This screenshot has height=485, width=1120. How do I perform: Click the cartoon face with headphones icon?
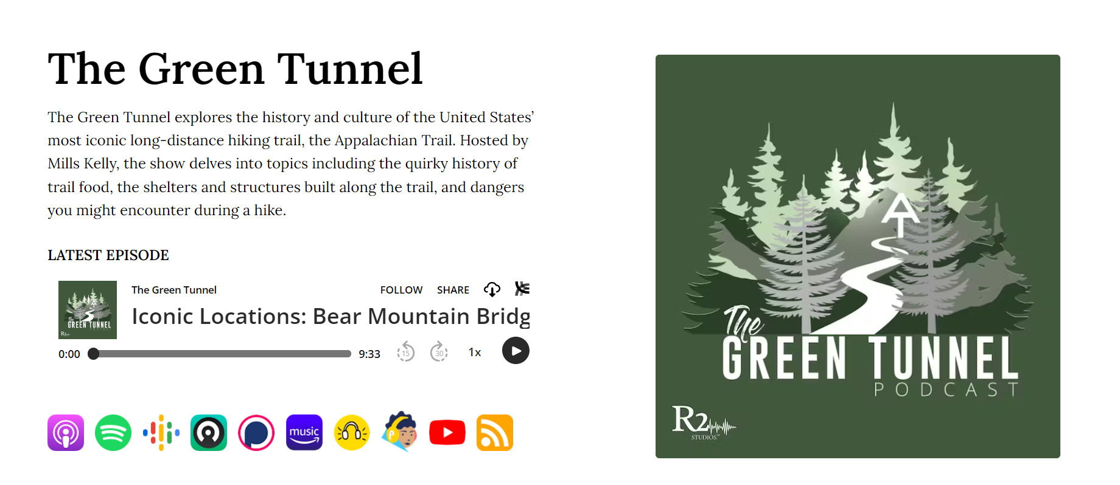400,433
